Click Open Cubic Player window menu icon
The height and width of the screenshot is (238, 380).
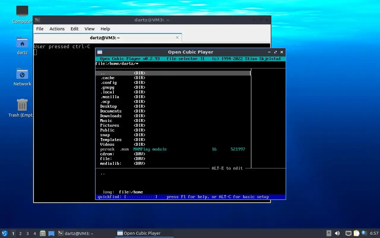coord(100,52)
